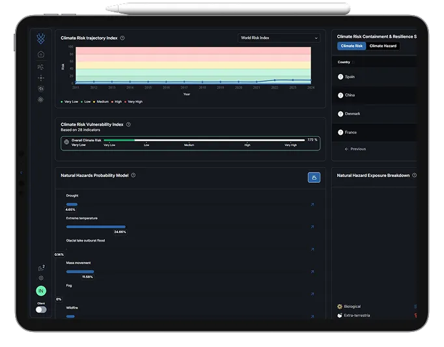This screenshot has height=347, width=444.
Task: Open Mass movement details arrow
Action: click(312, 271)
